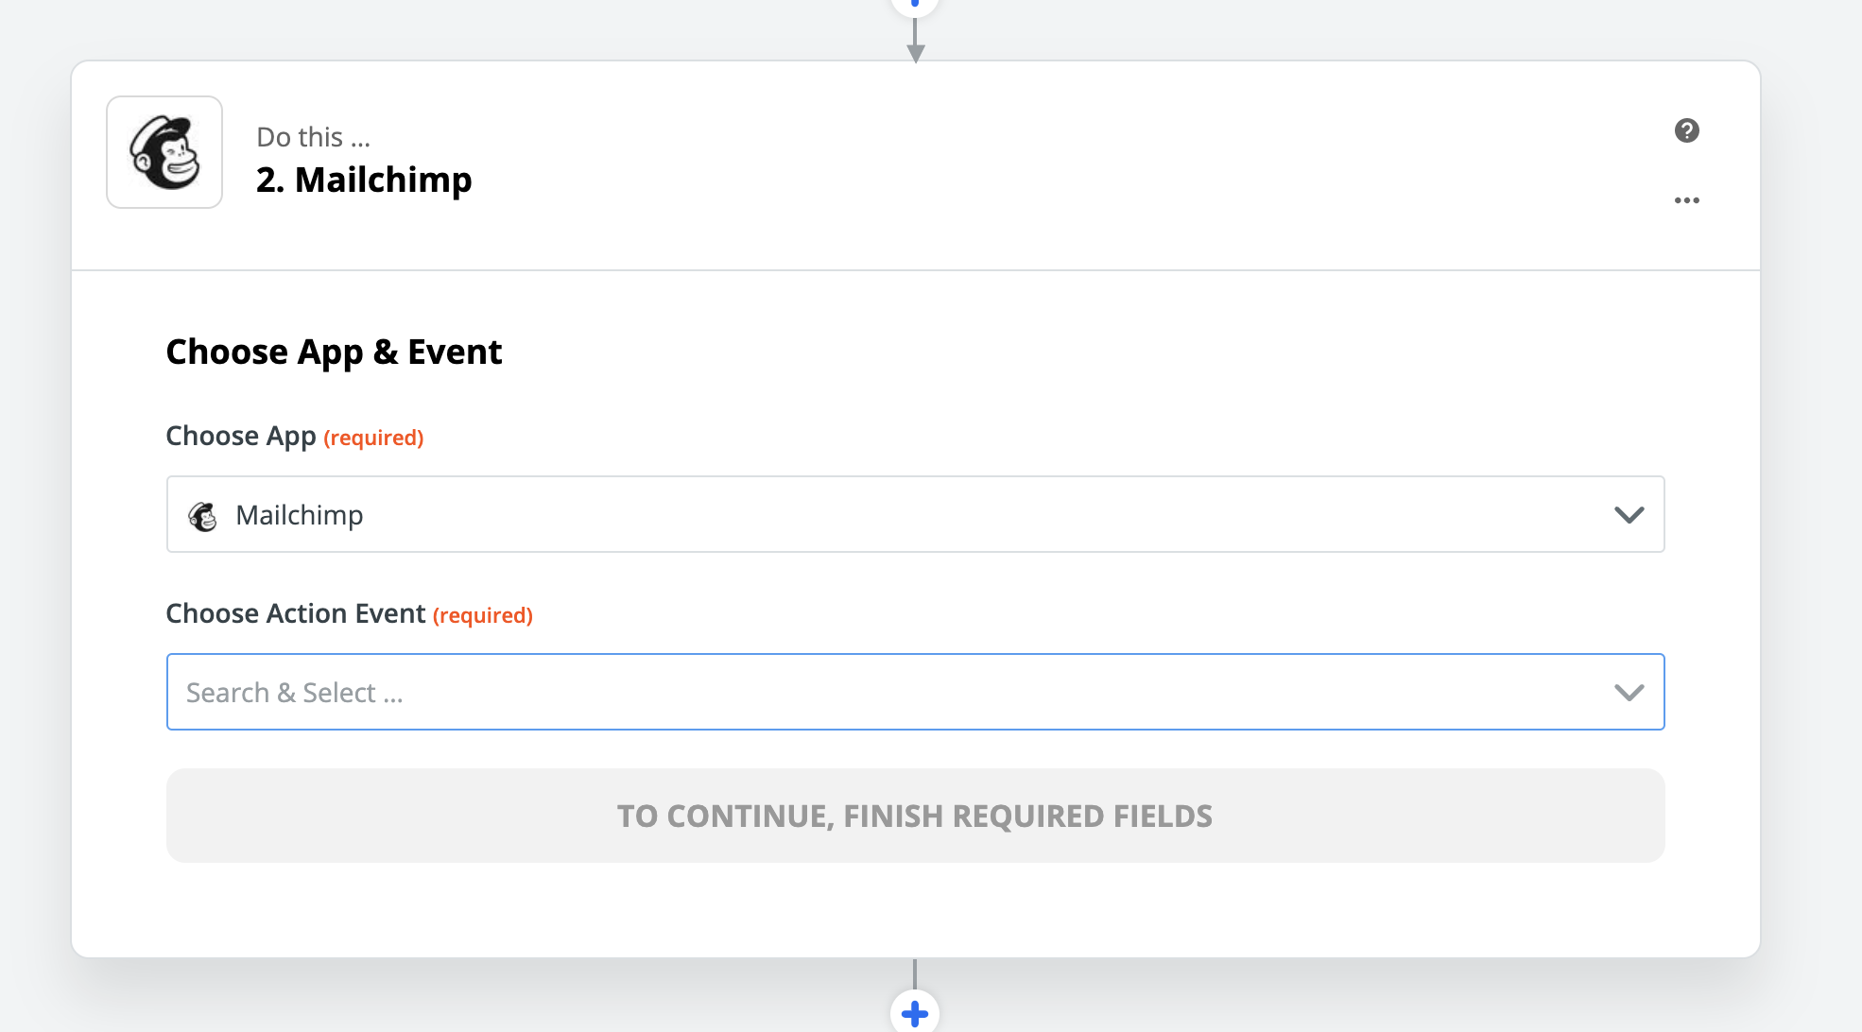
Task: Click the large Mailchimp logo in step header
Action: pos(164,152)
